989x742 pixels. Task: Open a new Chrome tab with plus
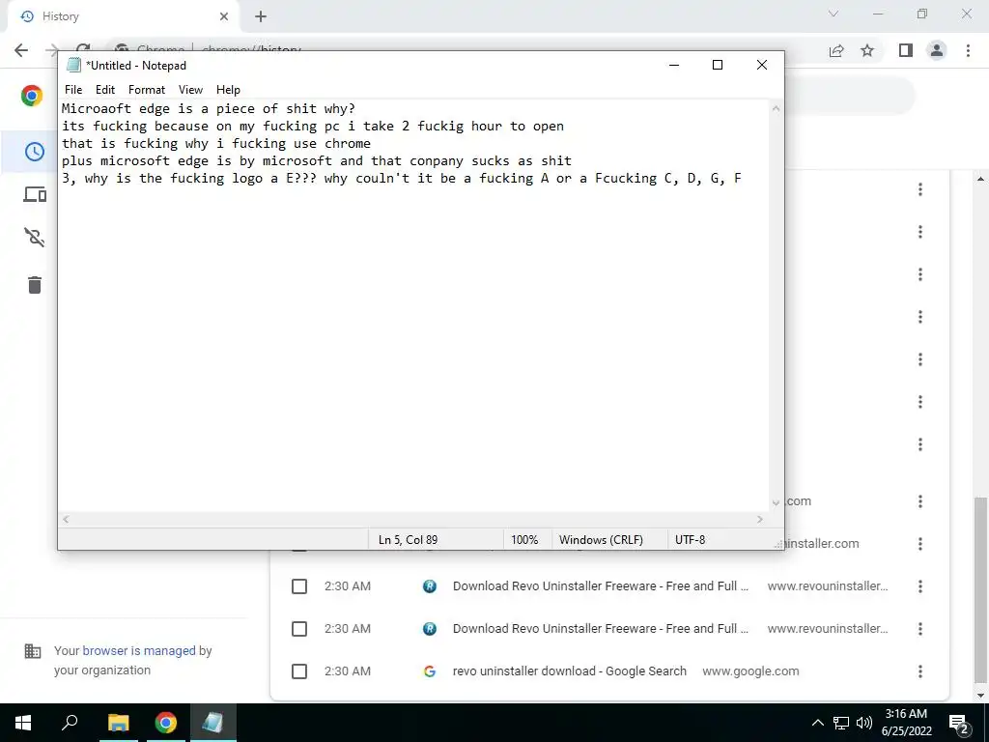coord(261,17)
